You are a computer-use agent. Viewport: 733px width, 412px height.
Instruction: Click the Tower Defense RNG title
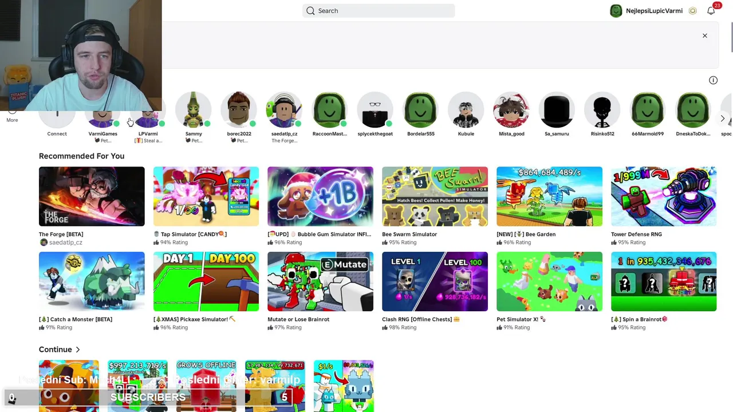636,234
